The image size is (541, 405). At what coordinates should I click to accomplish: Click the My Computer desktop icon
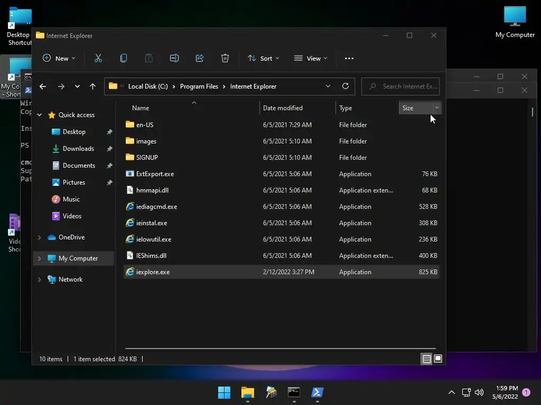[515, 22]
